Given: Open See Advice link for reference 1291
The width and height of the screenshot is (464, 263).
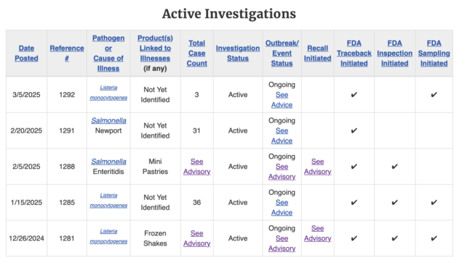Looking at the screenshot, I should pyautogui.click(x=282, y=135).
